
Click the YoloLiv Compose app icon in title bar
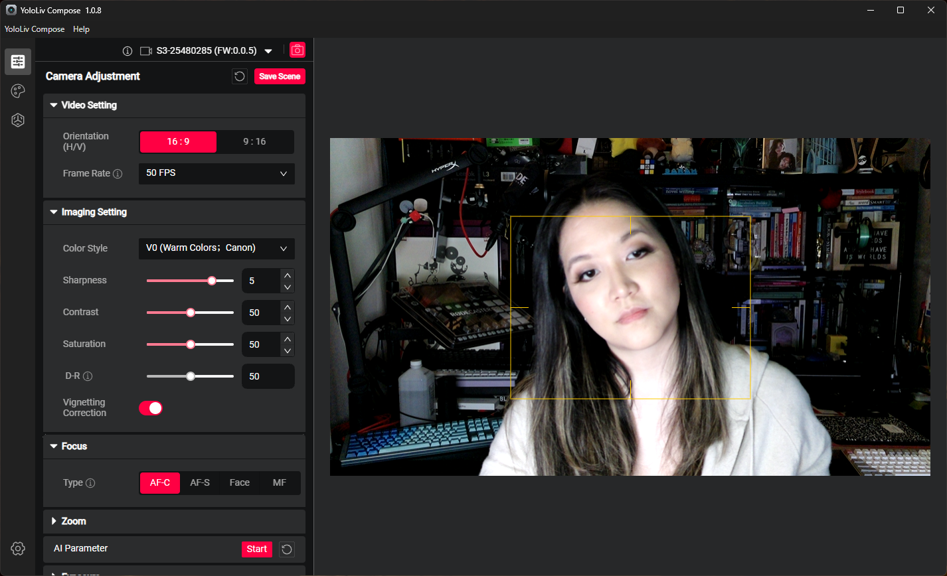(x=11, y=10)
